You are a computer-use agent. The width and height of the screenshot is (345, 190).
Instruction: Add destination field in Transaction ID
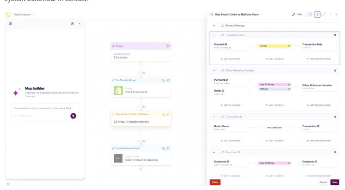point(318,141)
